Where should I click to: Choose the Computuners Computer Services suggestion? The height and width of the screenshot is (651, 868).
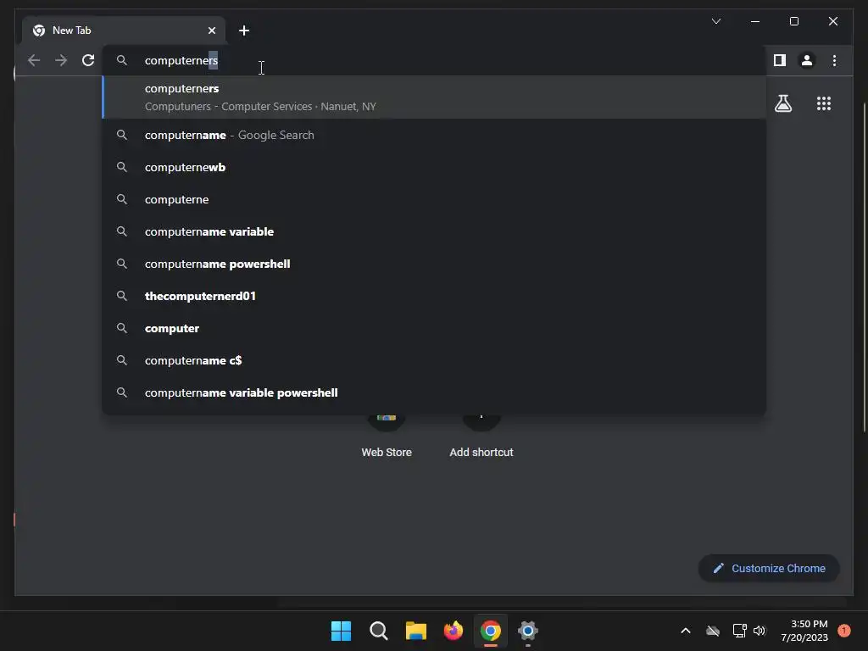435,97
